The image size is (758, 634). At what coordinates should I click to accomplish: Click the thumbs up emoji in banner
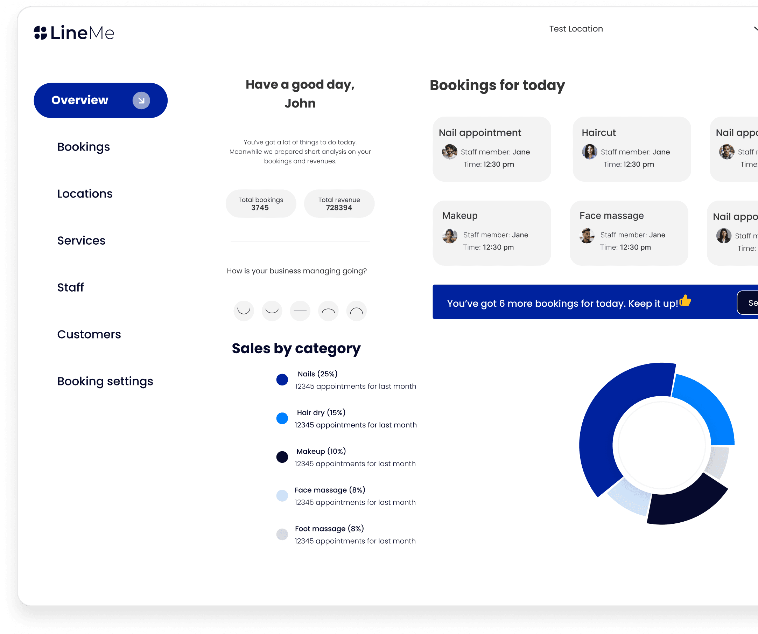click(685, 301)
